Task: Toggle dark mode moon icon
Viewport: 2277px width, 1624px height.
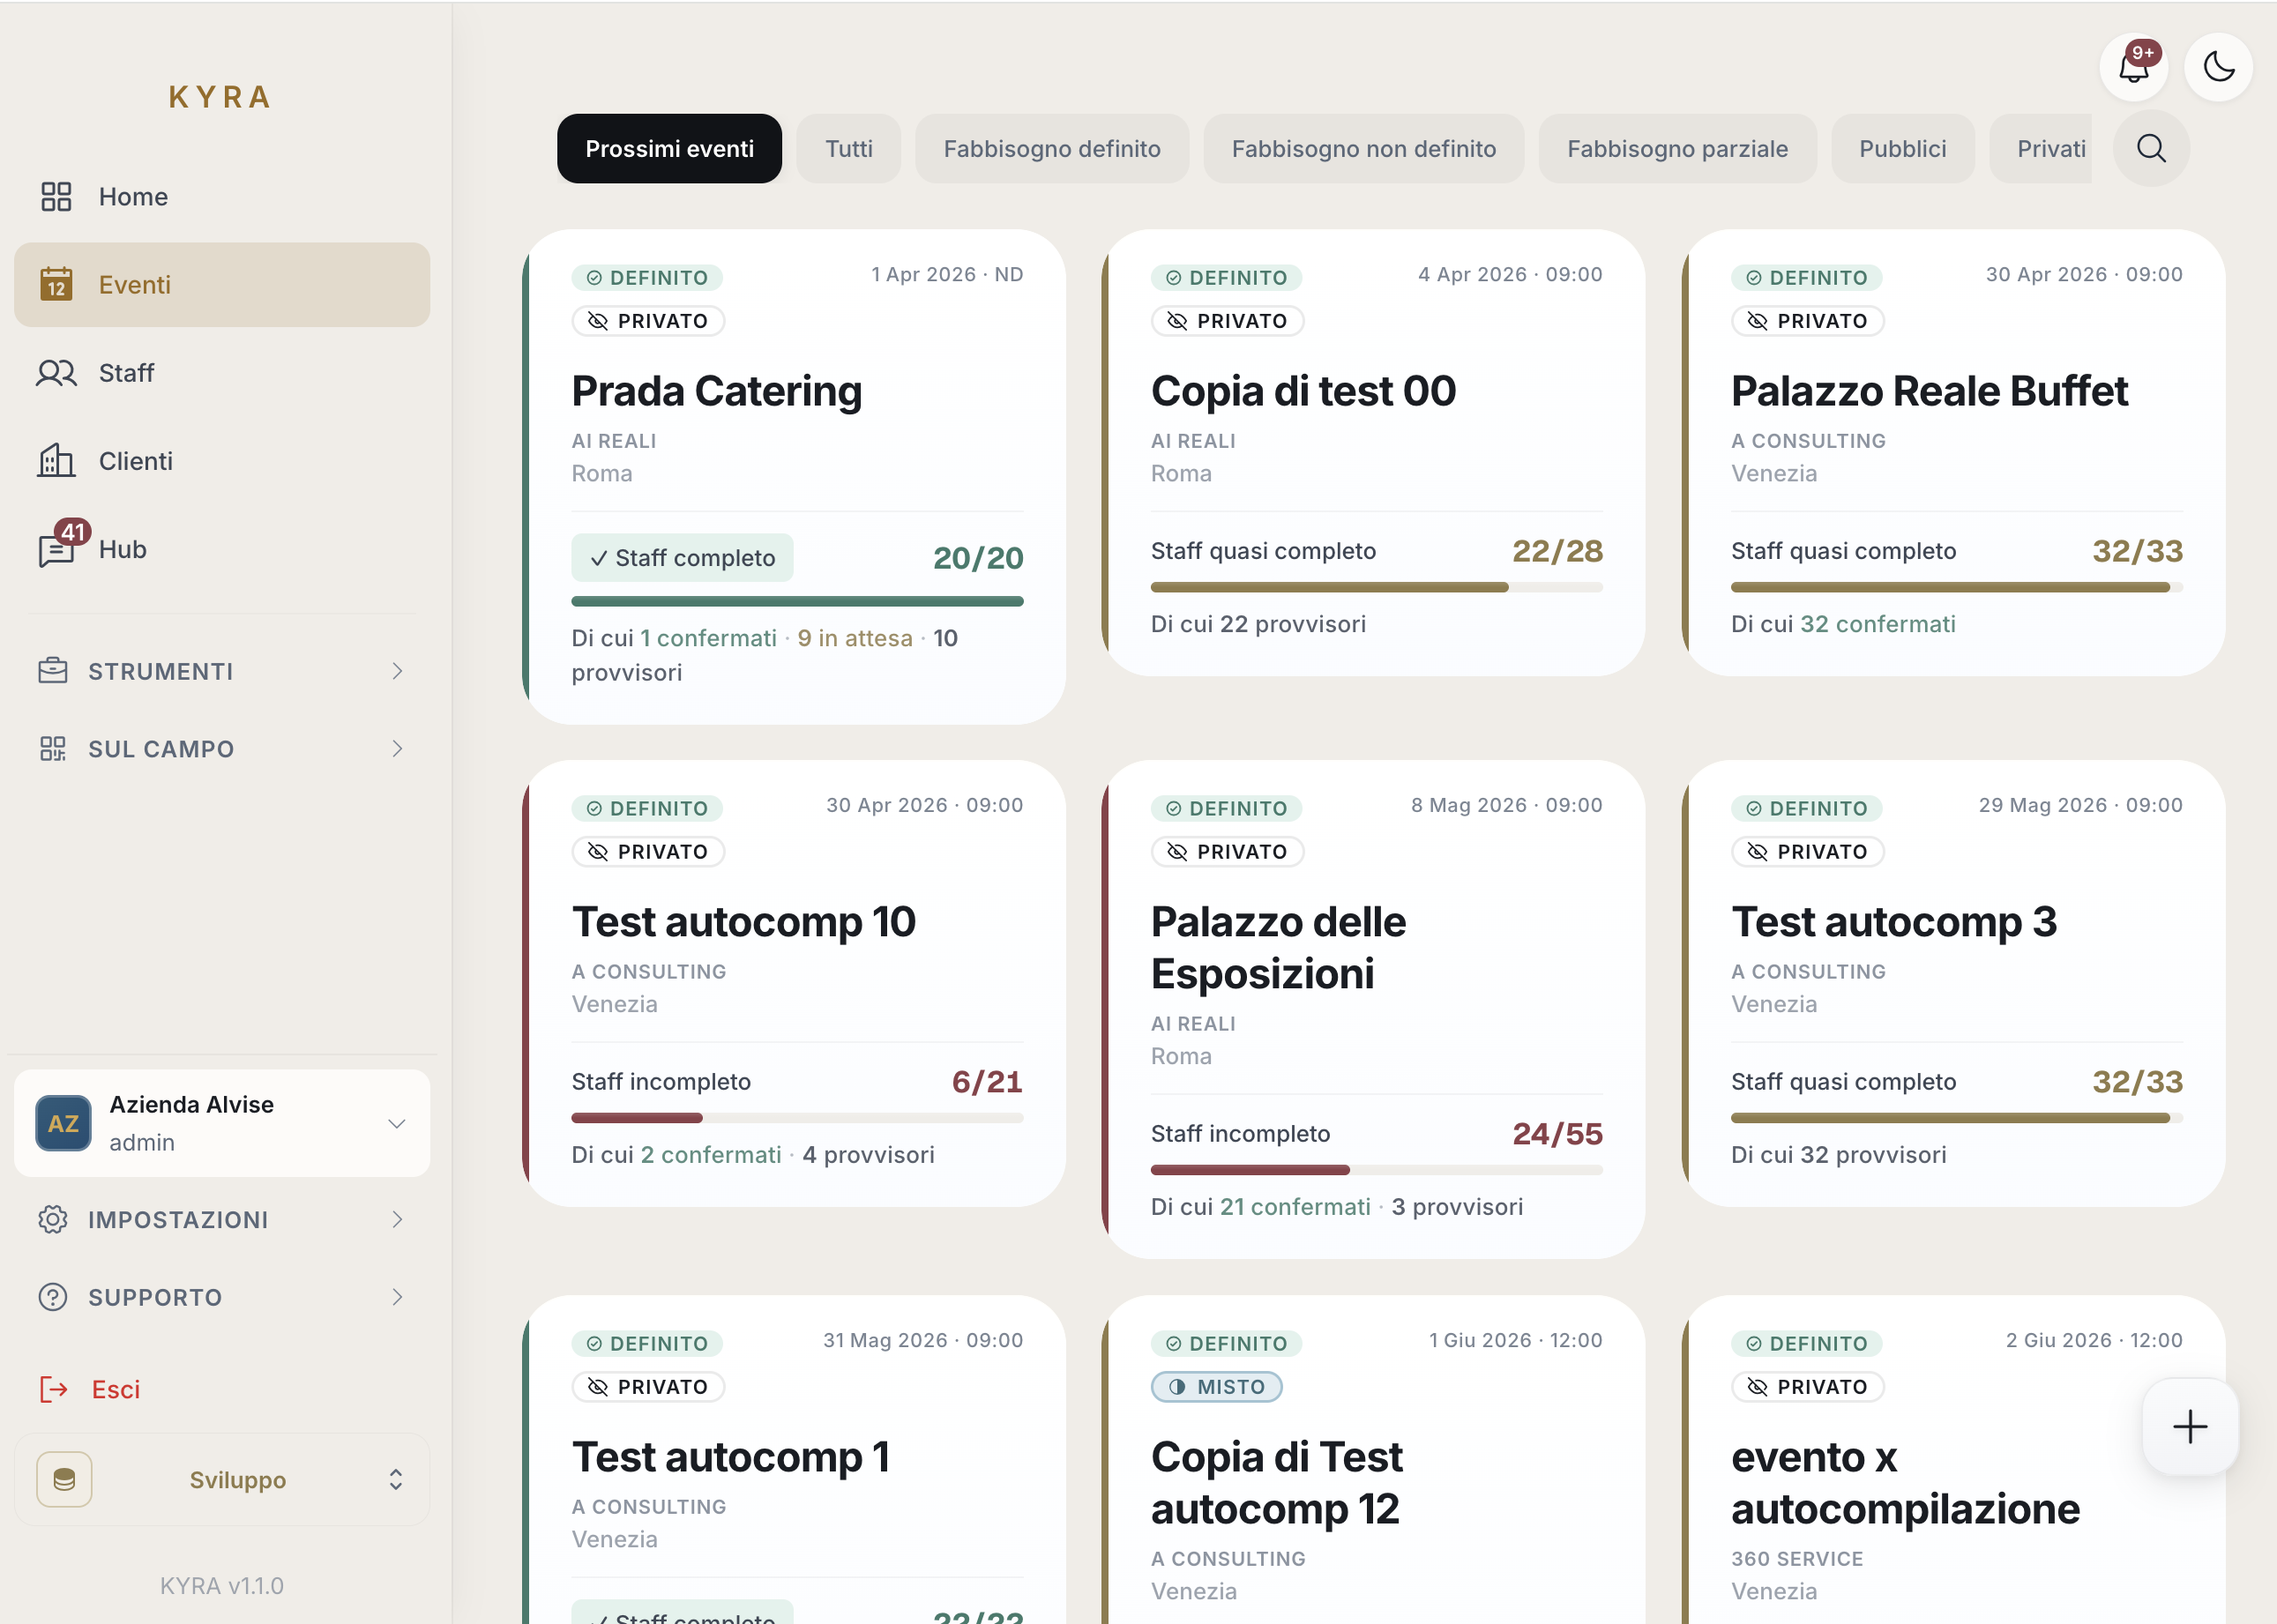Action: click(x=2218, y=68)
